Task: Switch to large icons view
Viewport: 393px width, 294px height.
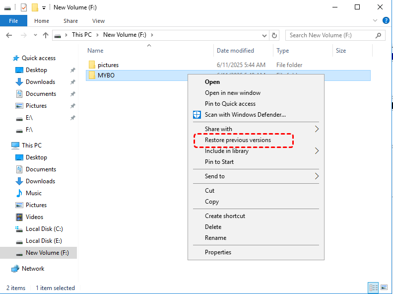Action: (x=384, y=288)
